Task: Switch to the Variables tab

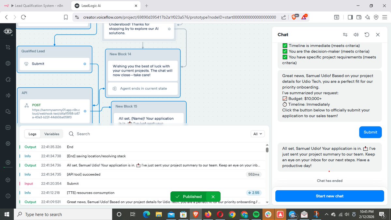Action: [x=52, y=134]
